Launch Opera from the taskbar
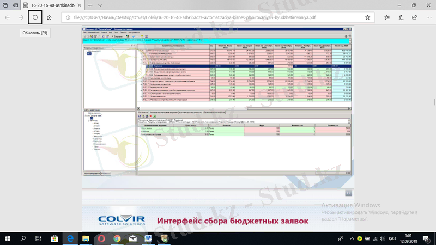This screenshot has height=245, width=436. [x=101, y=238]
